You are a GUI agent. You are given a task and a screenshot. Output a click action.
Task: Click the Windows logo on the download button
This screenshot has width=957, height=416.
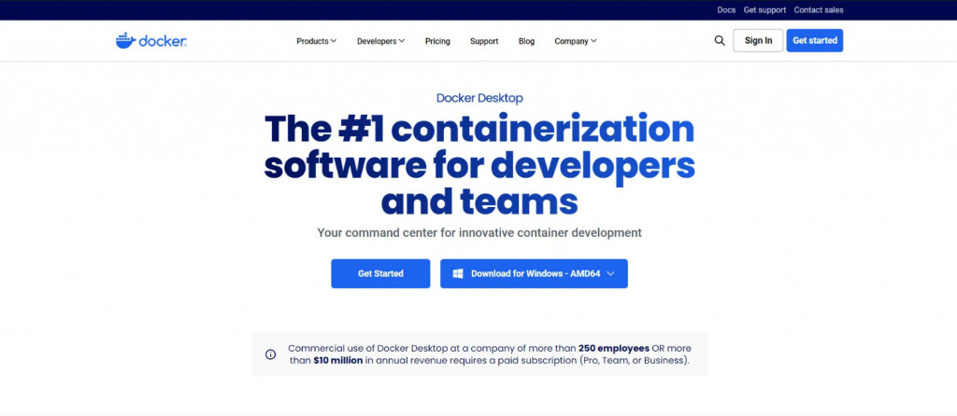(x=458, y=273)
